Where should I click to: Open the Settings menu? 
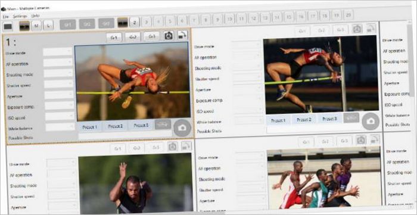pos(20,16)
